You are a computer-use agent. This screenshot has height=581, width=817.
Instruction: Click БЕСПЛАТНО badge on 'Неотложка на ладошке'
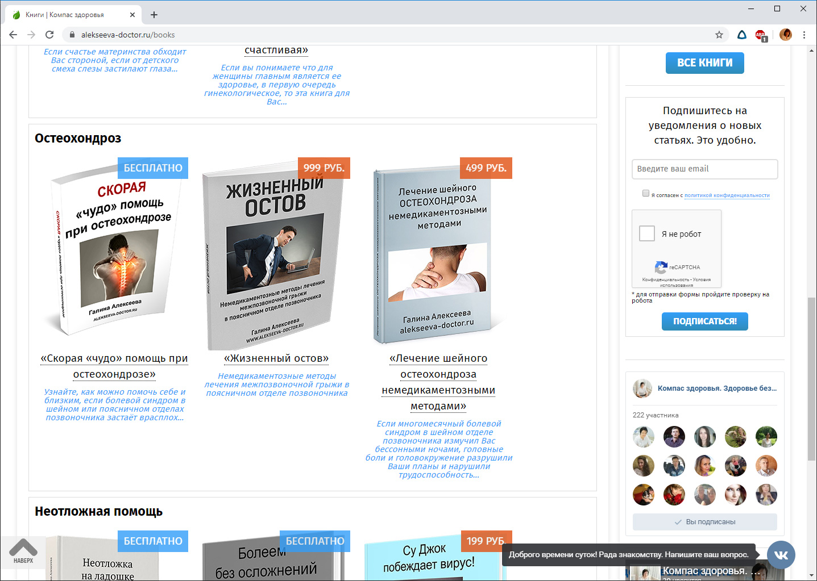coord(153,541)
